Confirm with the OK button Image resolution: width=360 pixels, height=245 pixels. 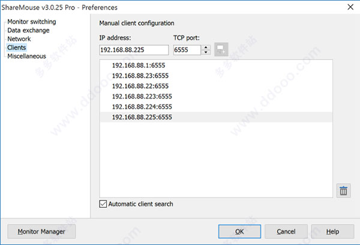[239, 231]
